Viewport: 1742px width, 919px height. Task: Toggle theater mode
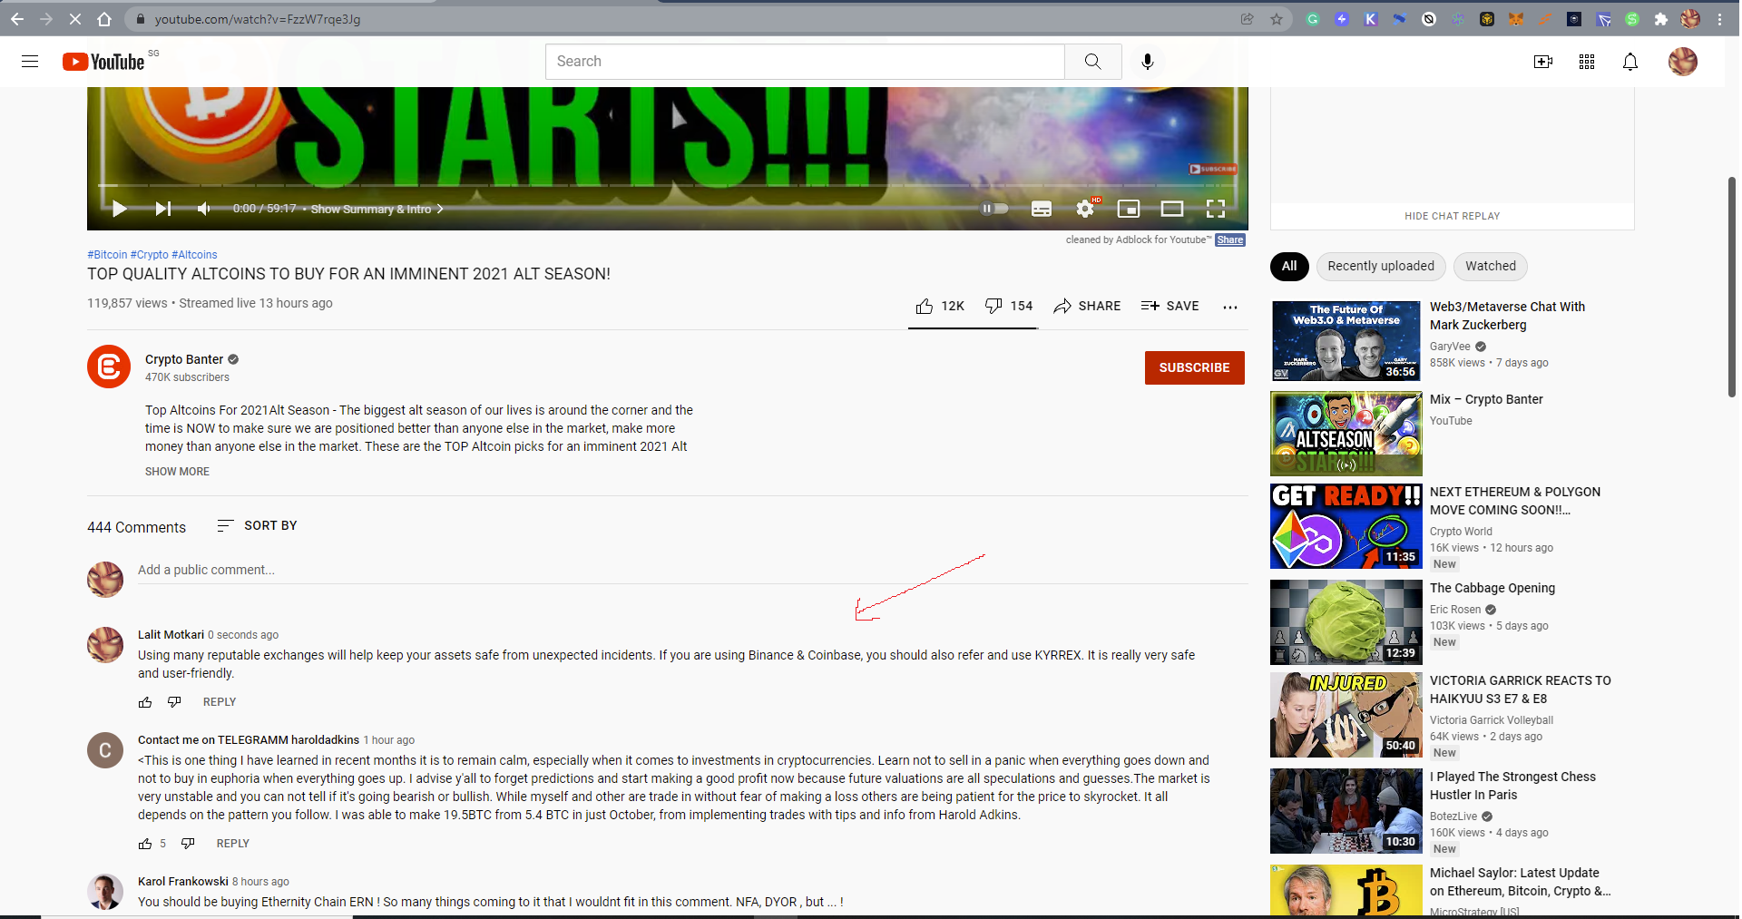(x=1172, y=209)
